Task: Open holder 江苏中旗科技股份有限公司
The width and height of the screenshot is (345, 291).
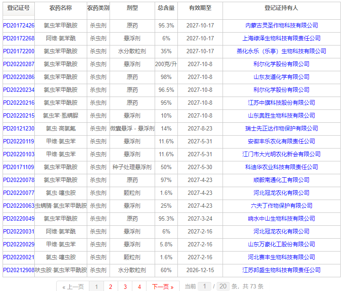Action: click(x=281, y=103)
